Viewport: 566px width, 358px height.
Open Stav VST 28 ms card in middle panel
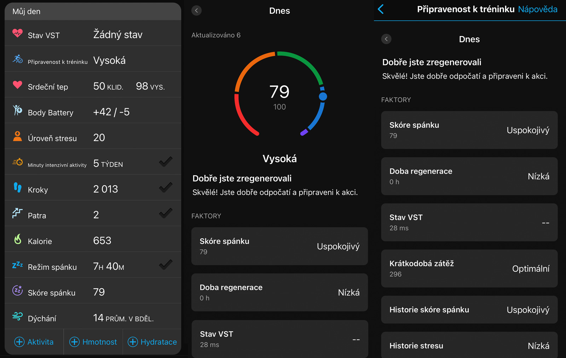(279, 339)
